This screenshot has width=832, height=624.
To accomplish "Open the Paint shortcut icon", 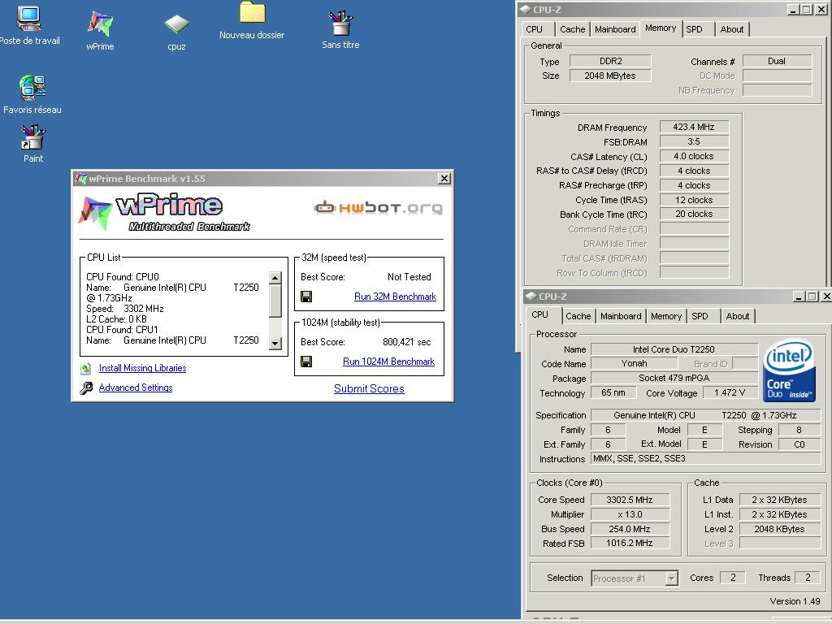I will click(x=32, y=136).
